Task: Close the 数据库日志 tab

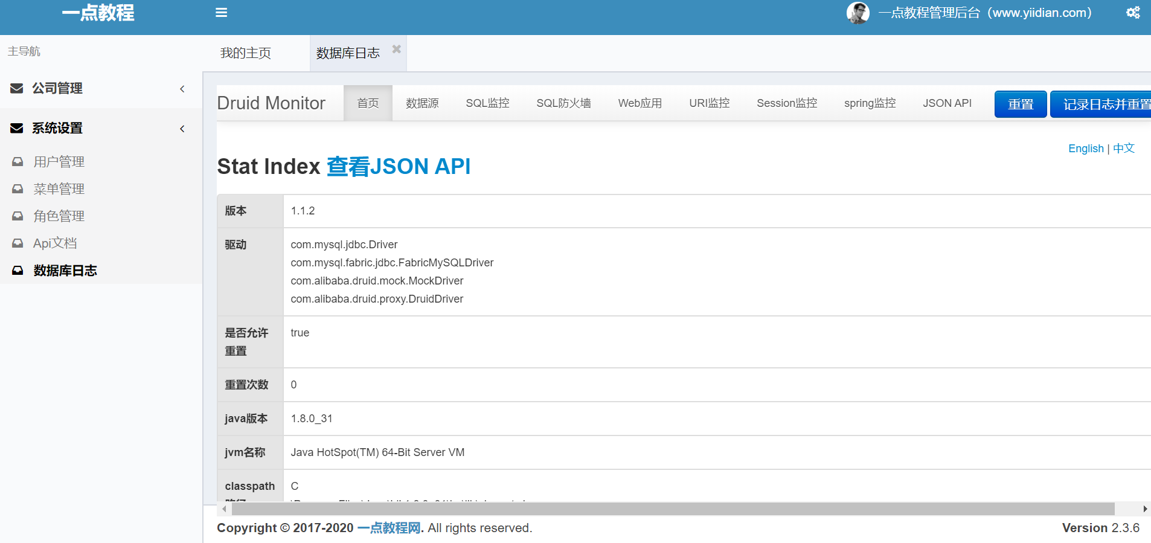Action: (x=396, y=49)
